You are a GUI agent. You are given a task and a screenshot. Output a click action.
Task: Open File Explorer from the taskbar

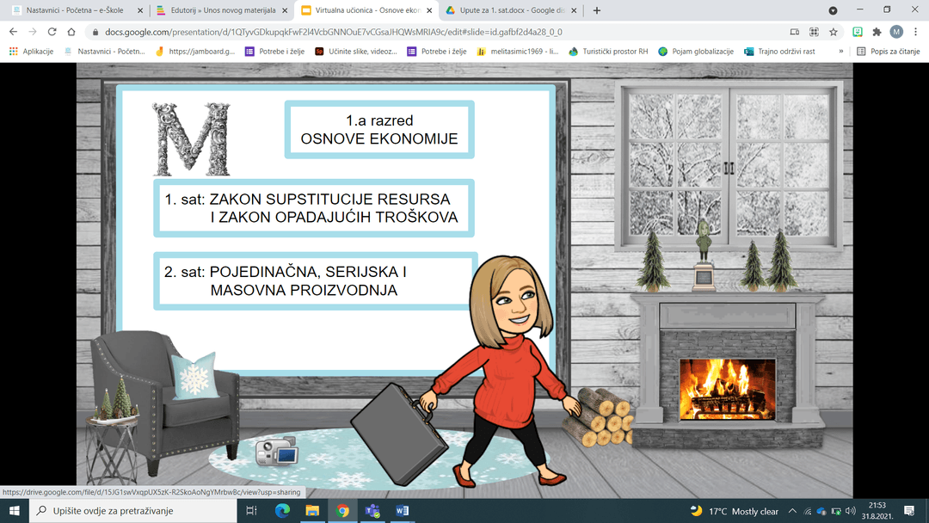click(x=312, y=511)
